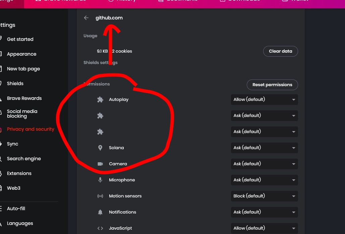Open the JavaScript permission dropdown

265,228
